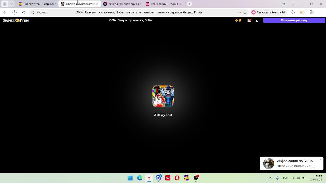Open the three-dot page actions menu
The image size is (326, 183).
pyautogui.click(x=239, y=12)
